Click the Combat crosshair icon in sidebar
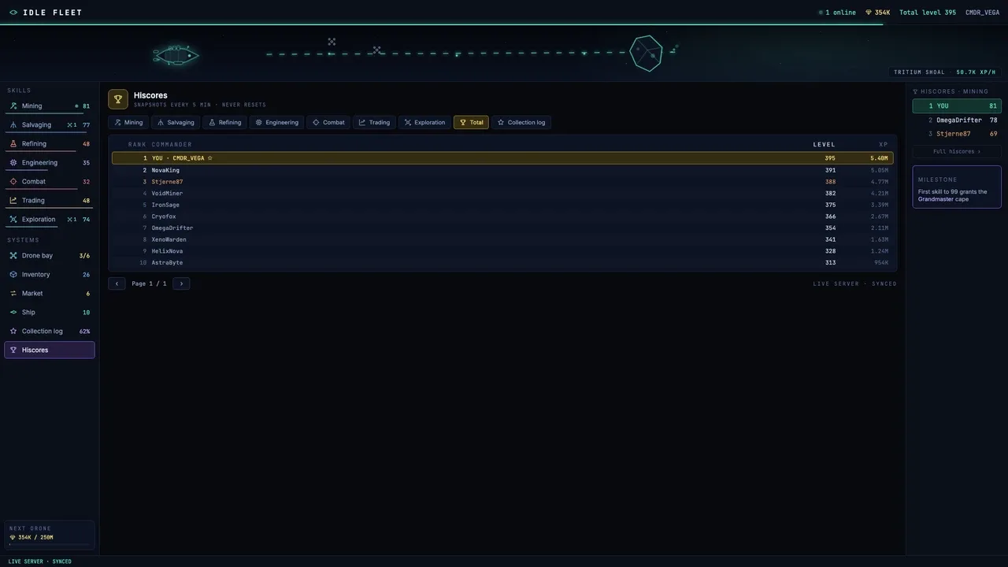 tap(13, 182)
